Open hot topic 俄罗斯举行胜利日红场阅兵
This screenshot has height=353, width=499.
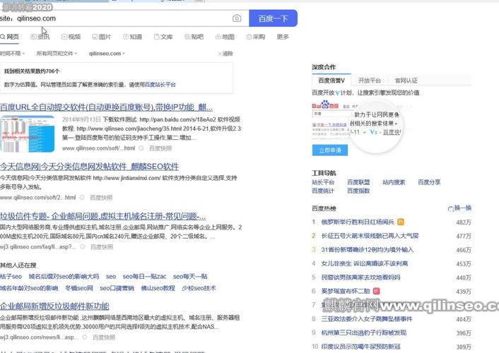(358, 222)
